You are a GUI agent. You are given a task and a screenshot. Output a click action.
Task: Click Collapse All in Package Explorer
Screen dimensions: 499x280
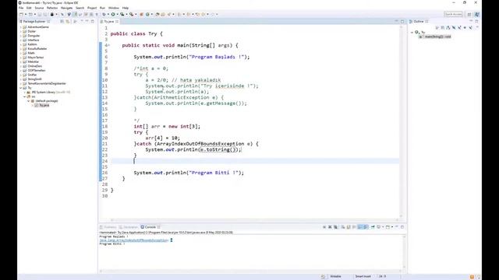[x=62, y=21]
